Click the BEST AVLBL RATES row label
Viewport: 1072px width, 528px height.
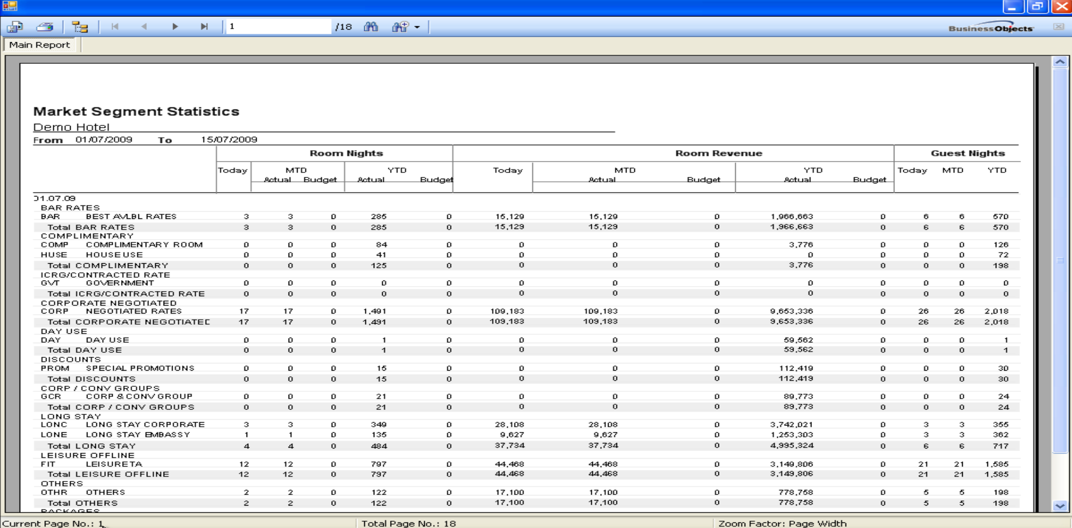tap(131, 217)
